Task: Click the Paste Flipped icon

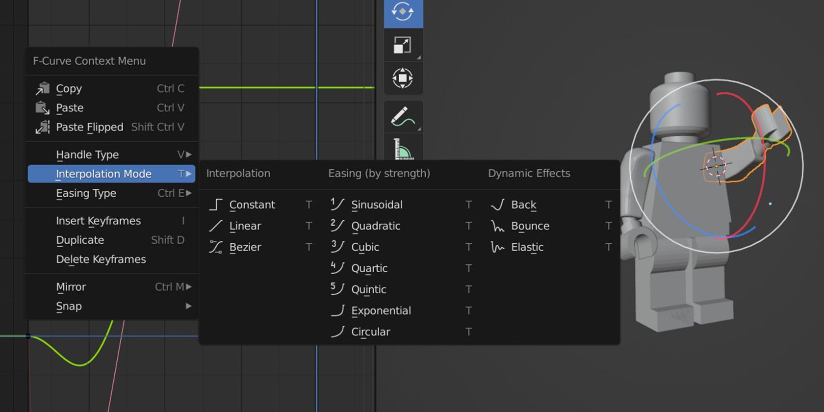Action: point(43,127)
